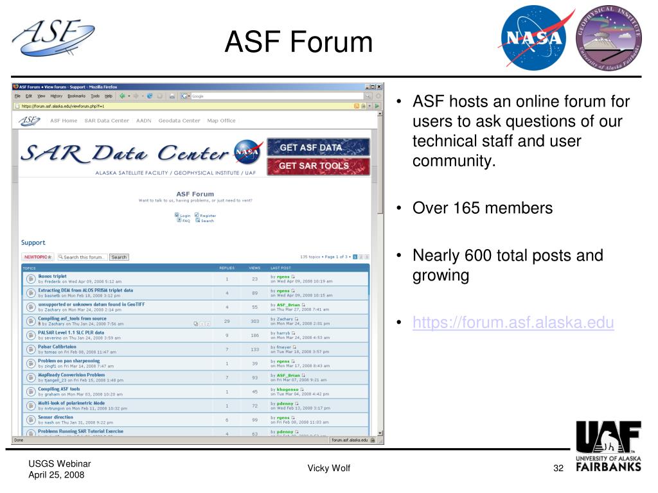This screenshot has width=658, height=493.
Task: Open the Back history dropdown arrow
Action: click(129, 96)
